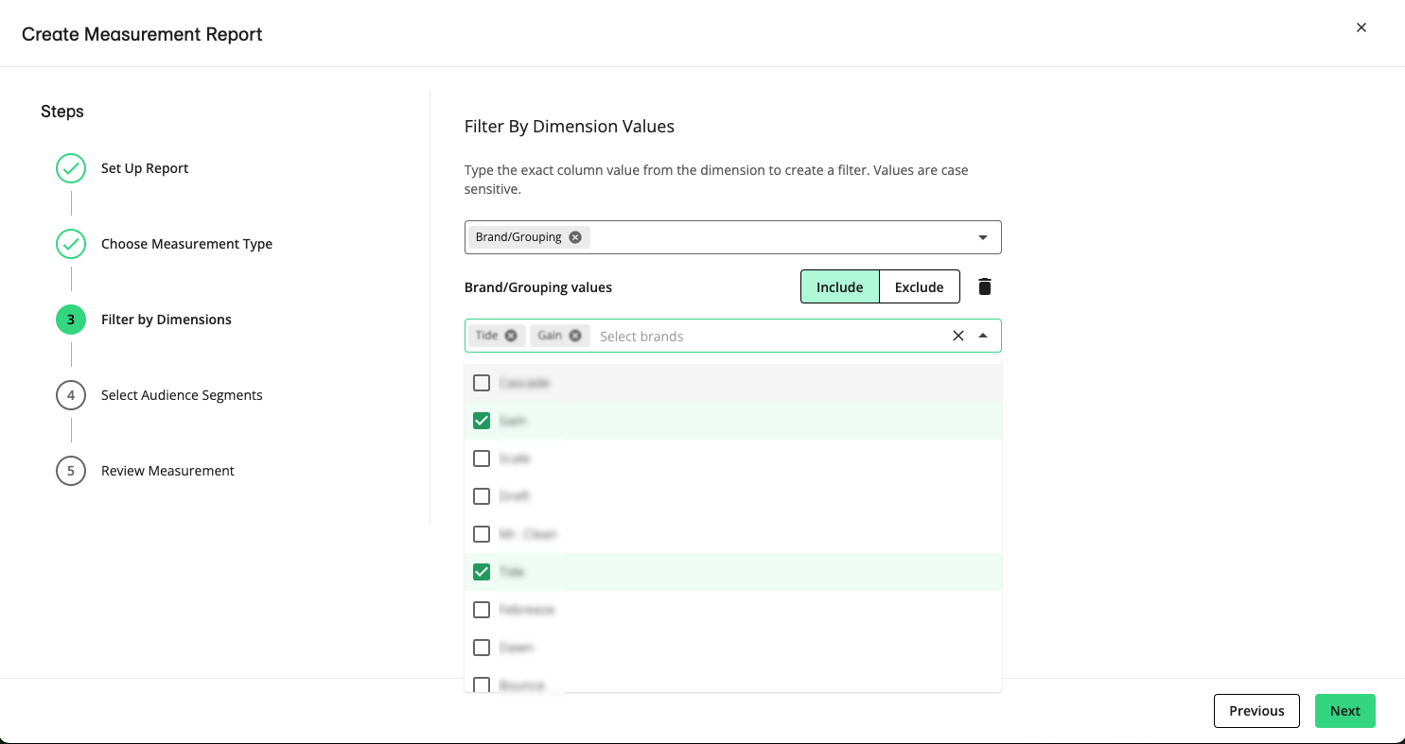
Task: Click the checkmark beside Choose Measurement Type
Action: [71, 243]
